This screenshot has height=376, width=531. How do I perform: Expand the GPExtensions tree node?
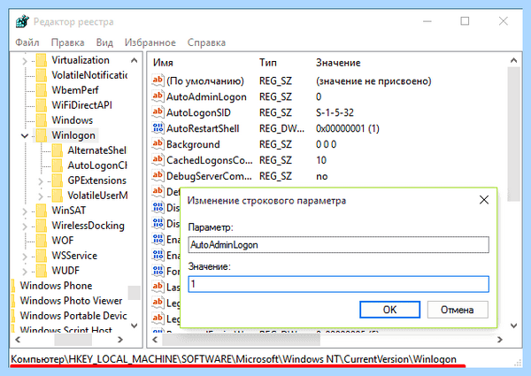coord(41,181)
